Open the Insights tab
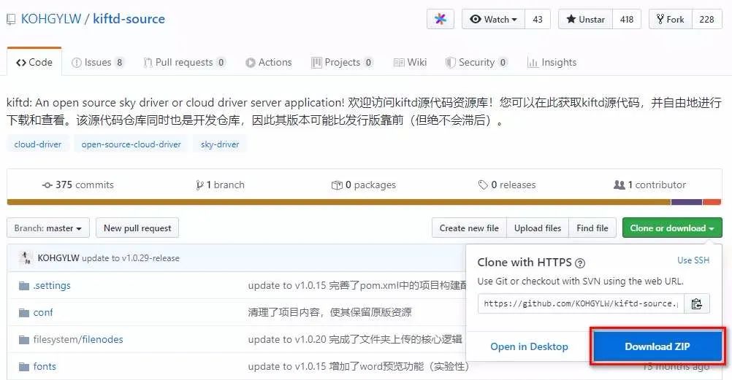The height and width of the screenshot is (380, 732). coord(552,62)
